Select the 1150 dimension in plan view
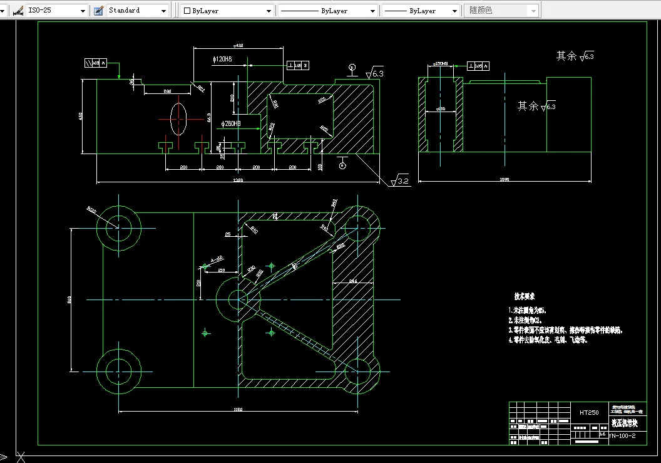The height and width of the screenshot is (463, 661). coord(238,409)
